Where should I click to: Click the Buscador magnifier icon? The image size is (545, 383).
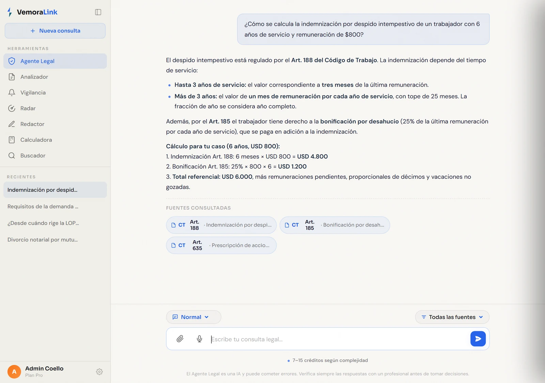[x=12, y=156]
